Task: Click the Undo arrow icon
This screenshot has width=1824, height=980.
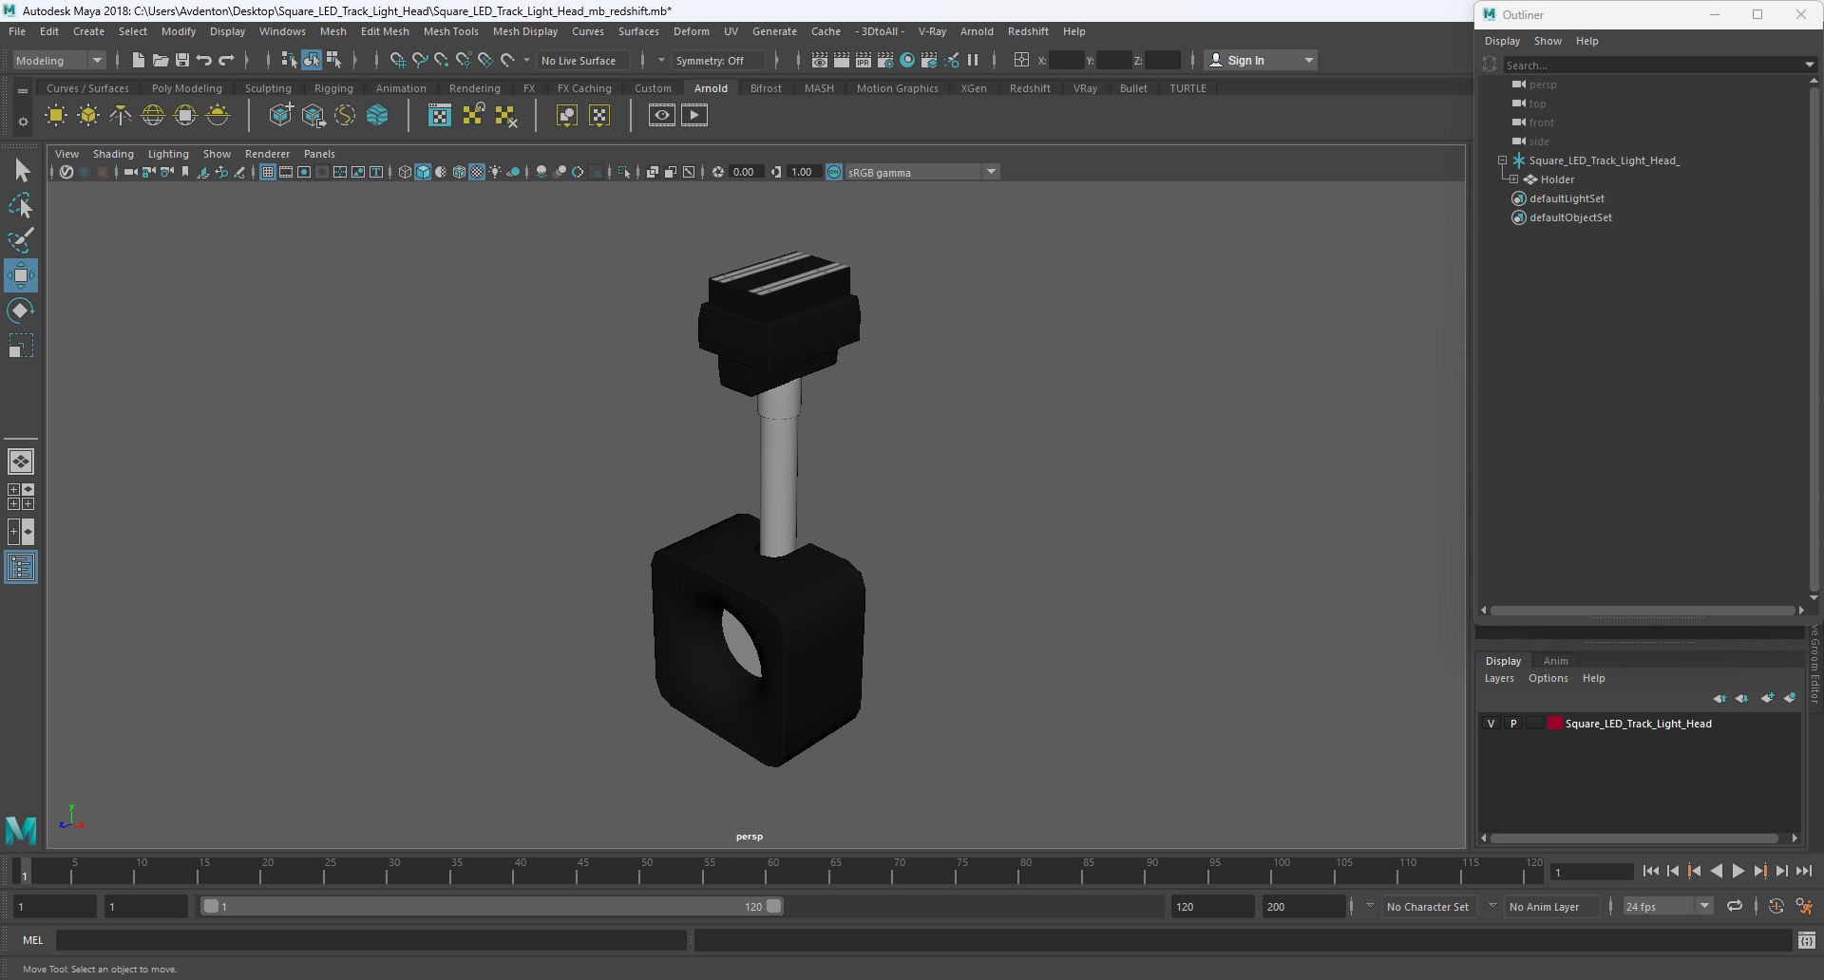Action: click(204, 60)
